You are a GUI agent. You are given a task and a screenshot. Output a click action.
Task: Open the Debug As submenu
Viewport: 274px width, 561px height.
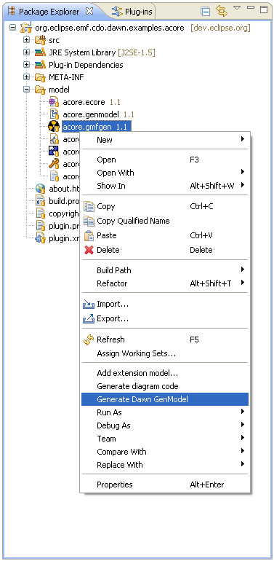point(165,425)
